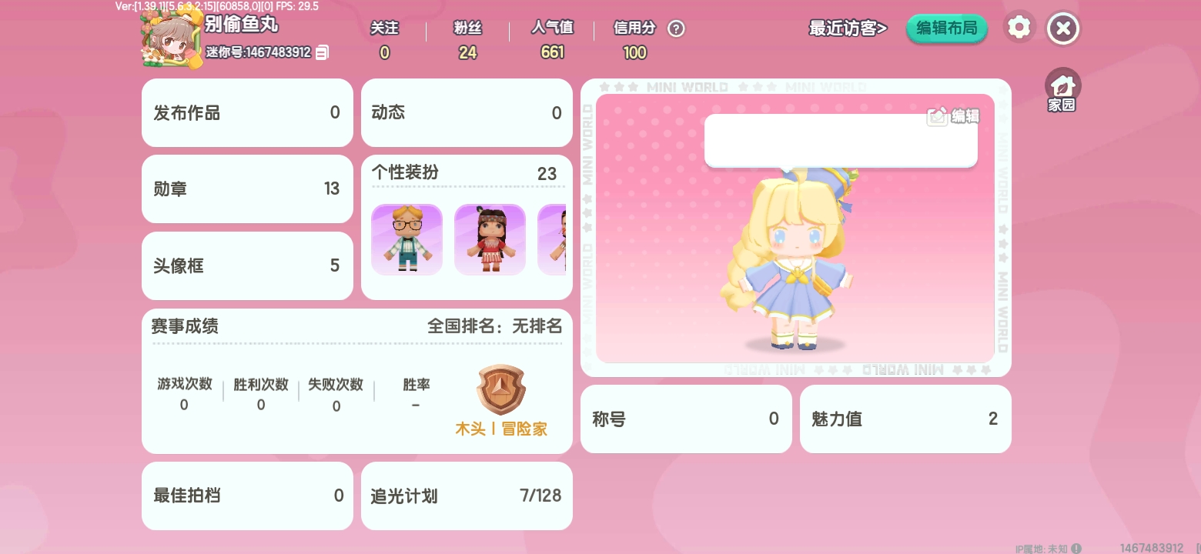
Task: Open the 追光计划 progress panel
Action: pos(467,496)
